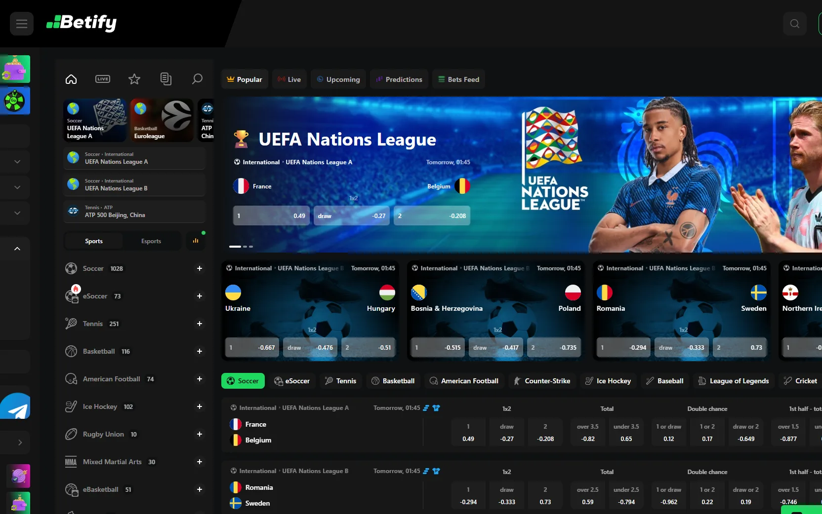Expand the Soccer sport category
The image size is (822, 514).
coord(200,268)
